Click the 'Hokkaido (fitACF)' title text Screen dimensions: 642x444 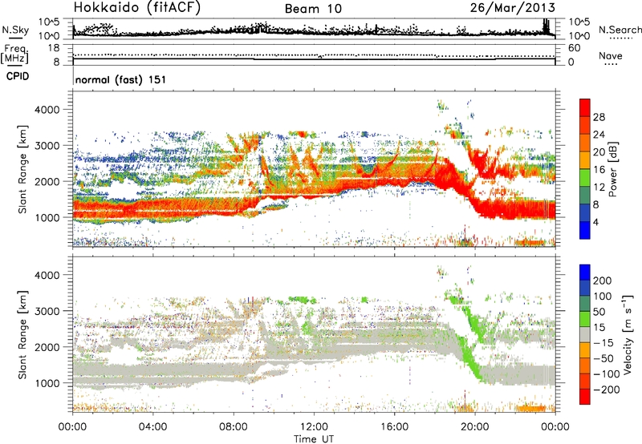(x=137, y=8)
